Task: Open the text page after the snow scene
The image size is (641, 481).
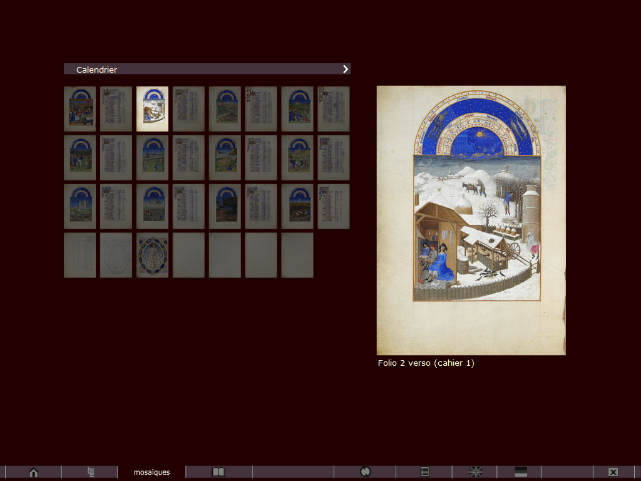Action: click(188, 109)
